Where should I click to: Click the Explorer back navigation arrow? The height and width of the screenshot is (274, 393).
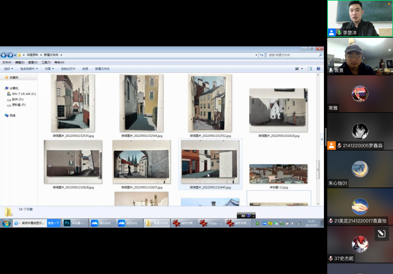[4, 55]
